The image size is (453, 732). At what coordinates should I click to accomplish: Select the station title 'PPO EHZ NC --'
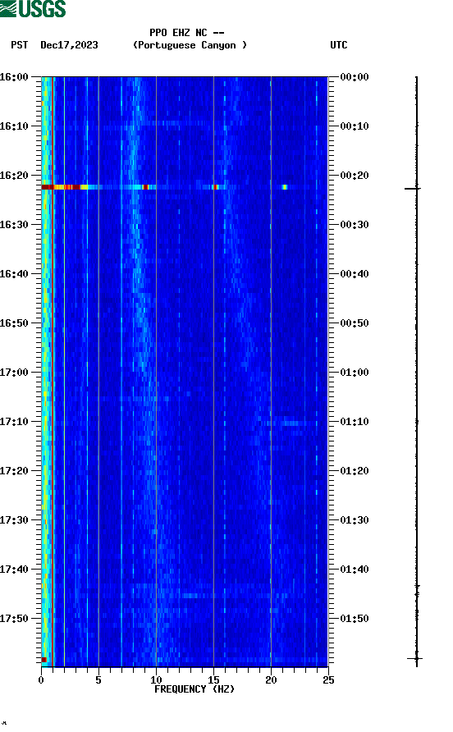[x=187, y=33]
